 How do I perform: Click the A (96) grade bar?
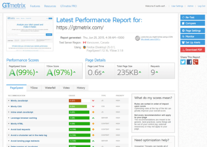pyautogui.click(x=79, y=118)
